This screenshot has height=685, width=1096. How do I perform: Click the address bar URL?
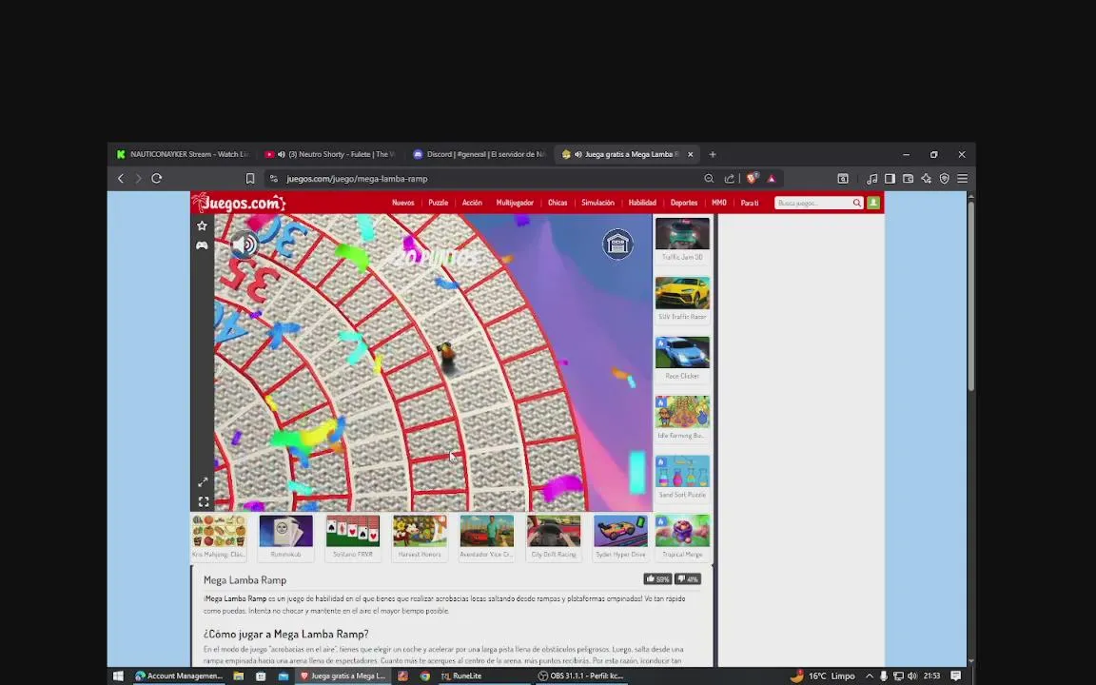pos(357,179)
